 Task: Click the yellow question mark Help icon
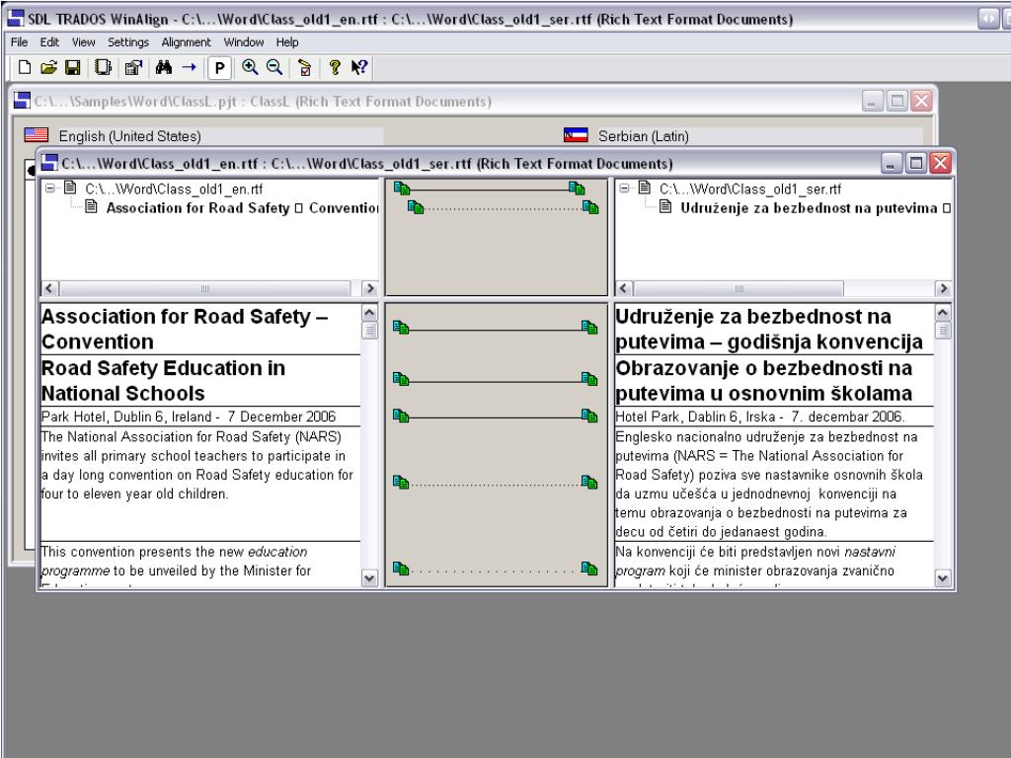334,67
